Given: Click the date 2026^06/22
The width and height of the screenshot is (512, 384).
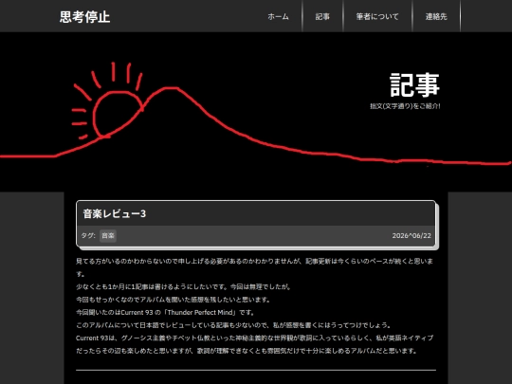Looking at the screenshot, I should coord(411,235).
